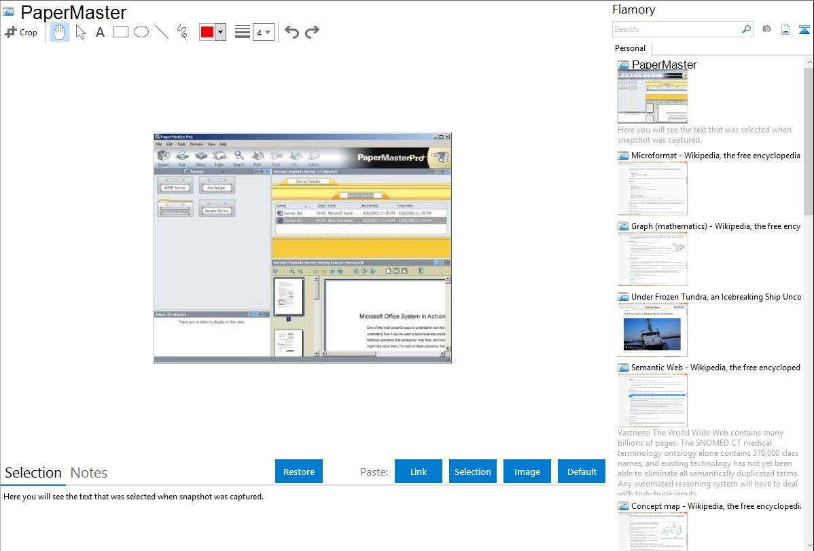Screen dimensions: 814x551
Task: Open the Graph (mathematics) snapshot thumbnail
Action: 652,259
